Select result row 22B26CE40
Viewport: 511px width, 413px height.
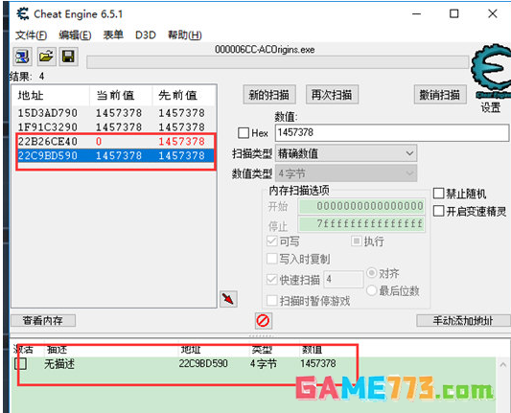[114, 142]
